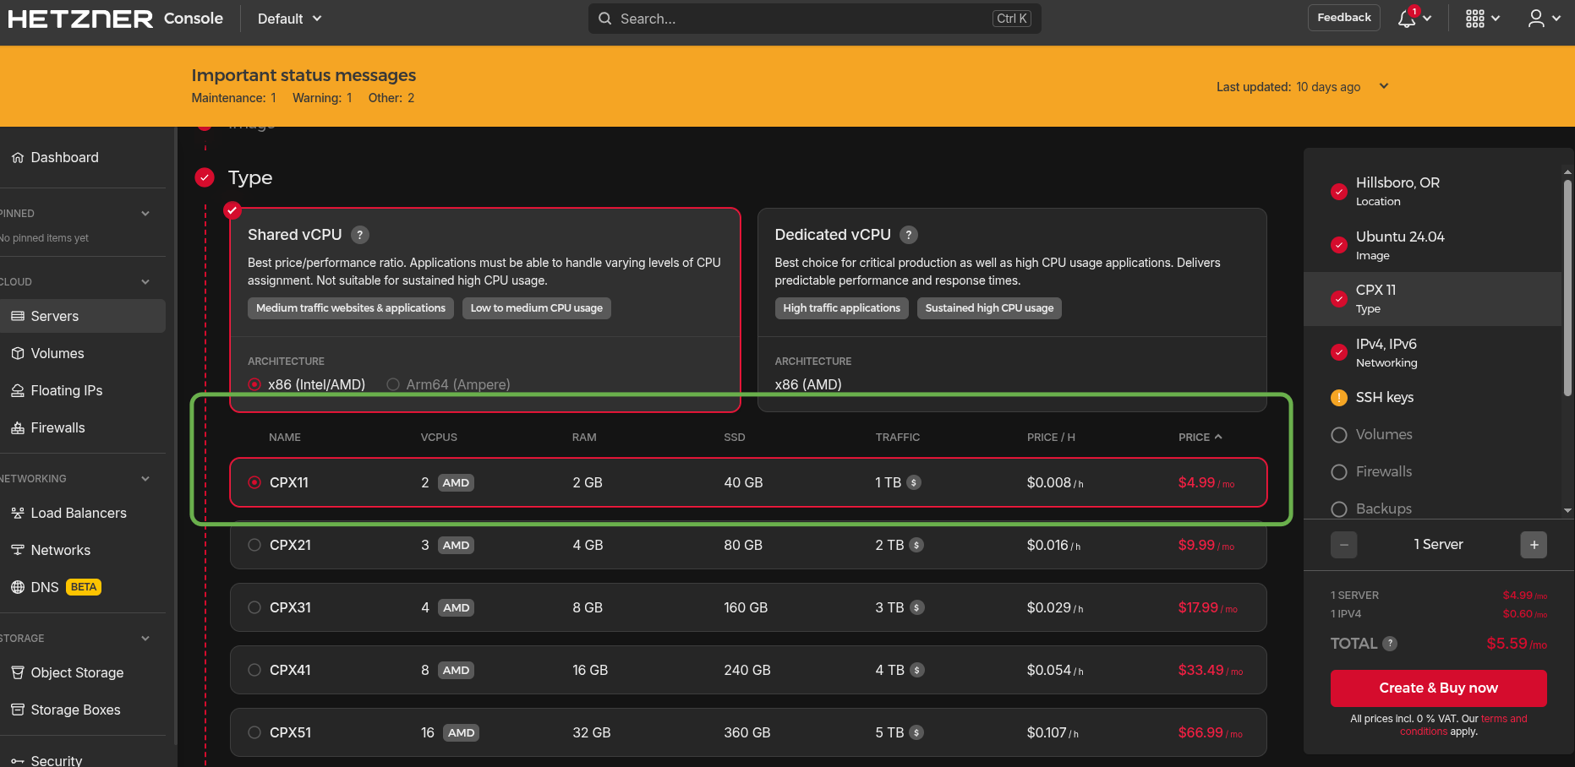
Task: Sort server types by Price column
Action: pyautogui.click(x=1200, y=438)
